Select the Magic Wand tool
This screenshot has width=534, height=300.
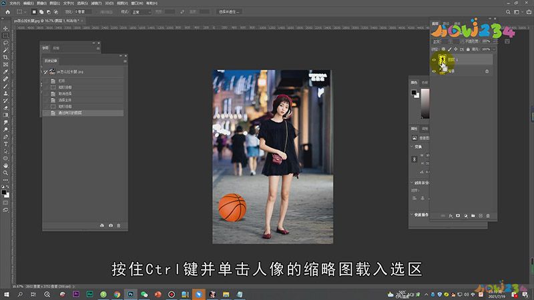5,50
